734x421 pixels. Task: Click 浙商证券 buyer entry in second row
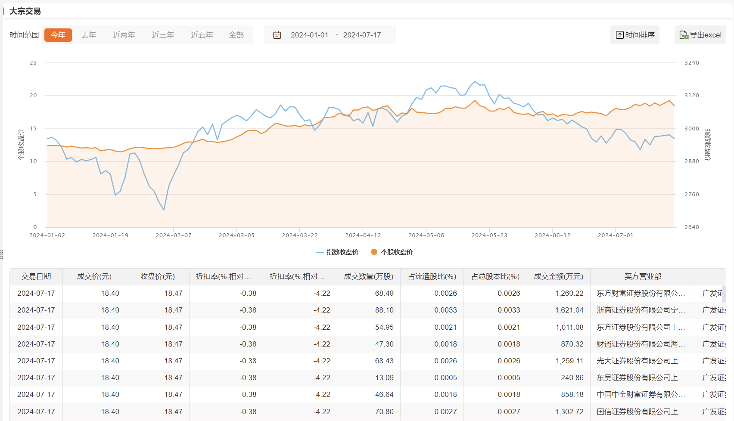click(x=641, y=310)
